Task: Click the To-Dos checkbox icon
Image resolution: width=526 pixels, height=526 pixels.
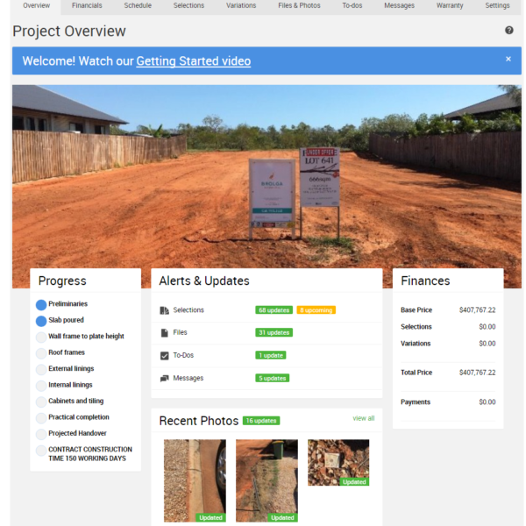Action: click(x=164, y=356)
